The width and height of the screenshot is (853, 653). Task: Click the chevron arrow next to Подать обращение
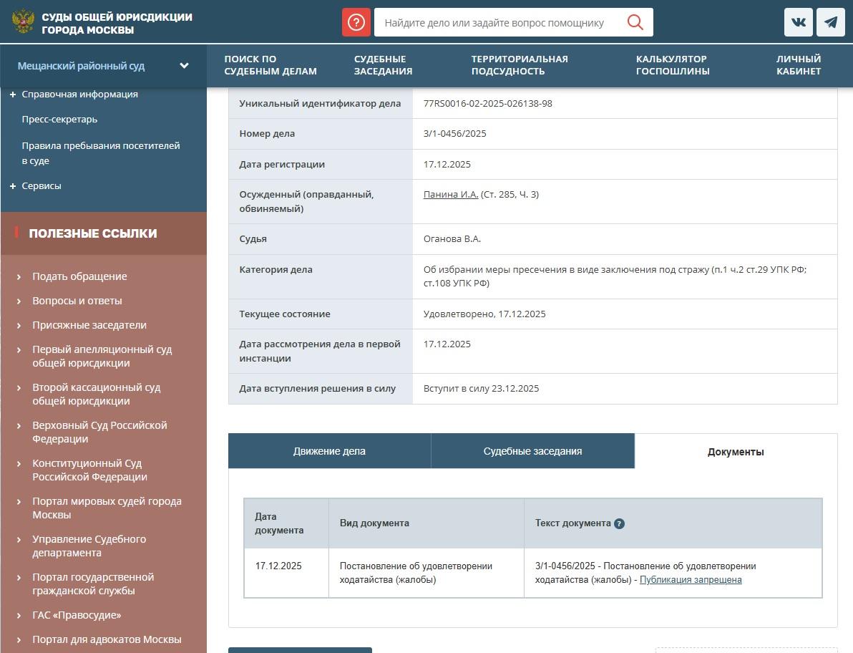(x=19, y=277)
